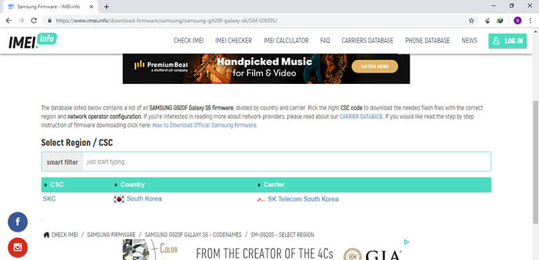This screenshot has height=260, width=539.
Task: Click the GIA banner ad at the bottom
Action: click(x=266, y=250)
